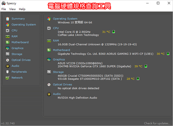Open the File menu

(x=4, y=9)
